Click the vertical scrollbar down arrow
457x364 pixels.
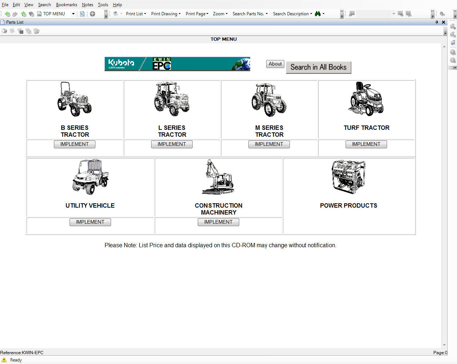[x=444, y=345]
